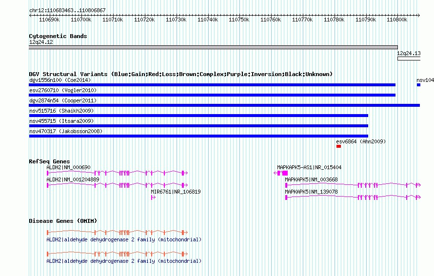
Task: Select the Cytogenetic Bands track title
Action: 58,36
